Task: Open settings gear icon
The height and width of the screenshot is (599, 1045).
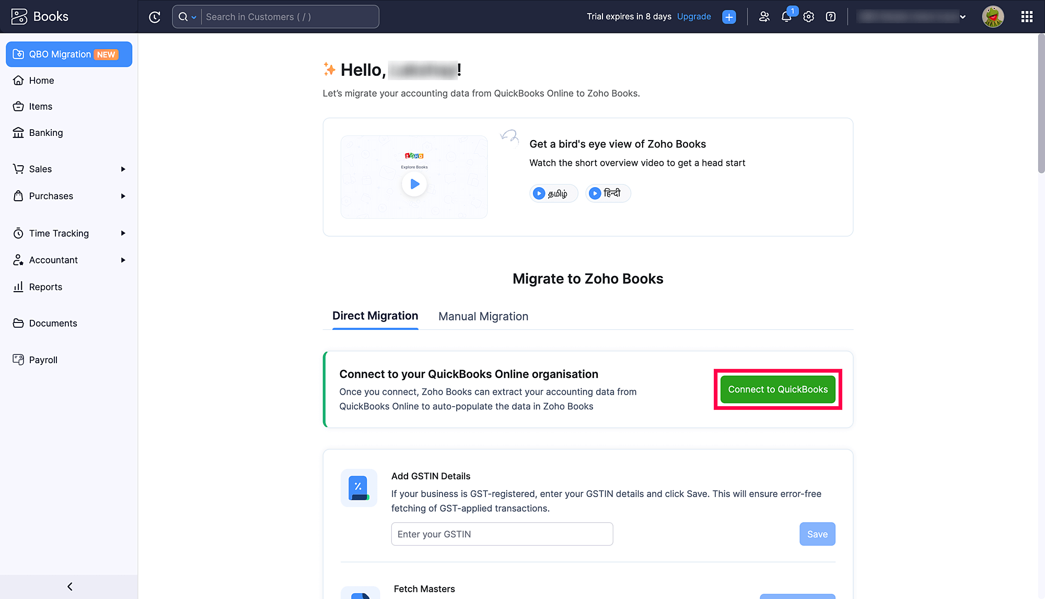Action: (x=808, y=17)
